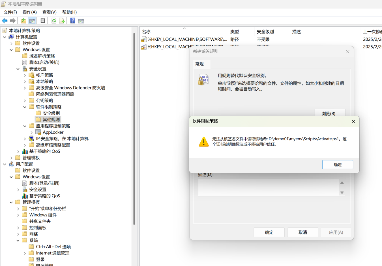Click the tree pane vertical scrollbar
Viewport: 382px width, 266px height.
[134, 129]
